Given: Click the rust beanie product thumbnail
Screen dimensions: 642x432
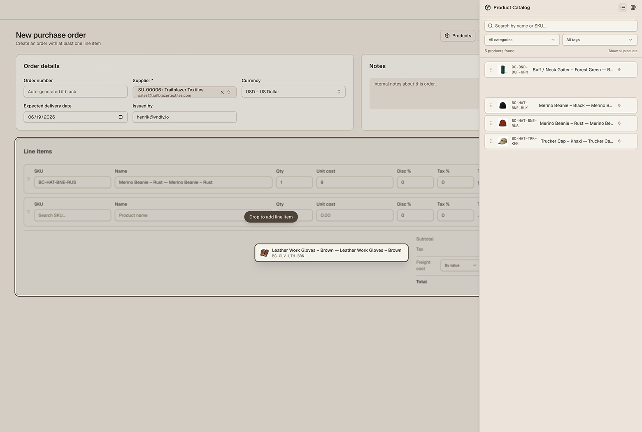Looking at the screenshot, I should click(502, 123).
